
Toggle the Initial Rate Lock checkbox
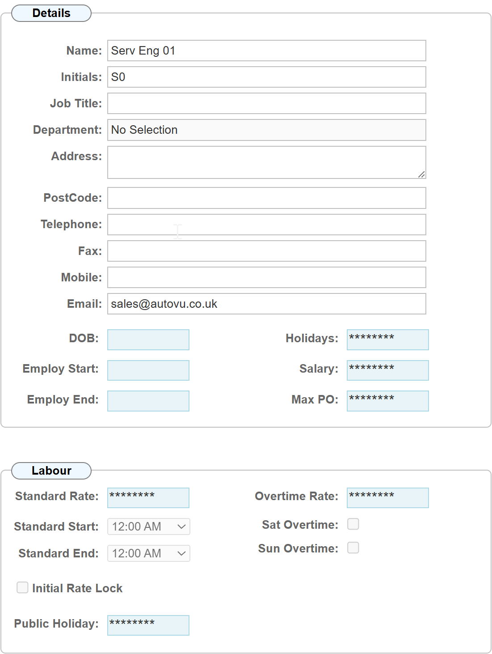pyautogui.click(x=22, y=587)
